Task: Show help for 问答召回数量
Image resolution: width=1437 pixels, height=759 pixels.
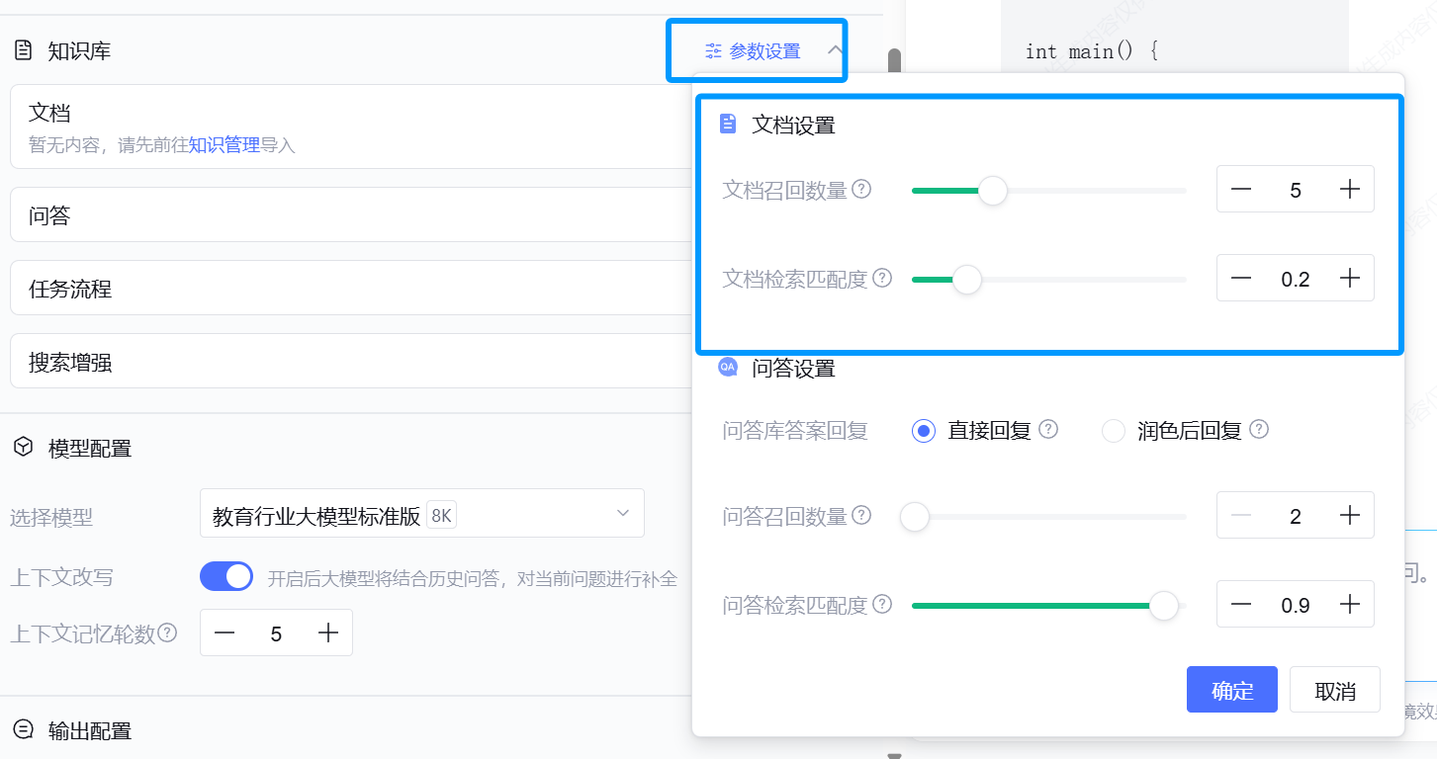Action: pyautogui.click(x=861, y=515)
